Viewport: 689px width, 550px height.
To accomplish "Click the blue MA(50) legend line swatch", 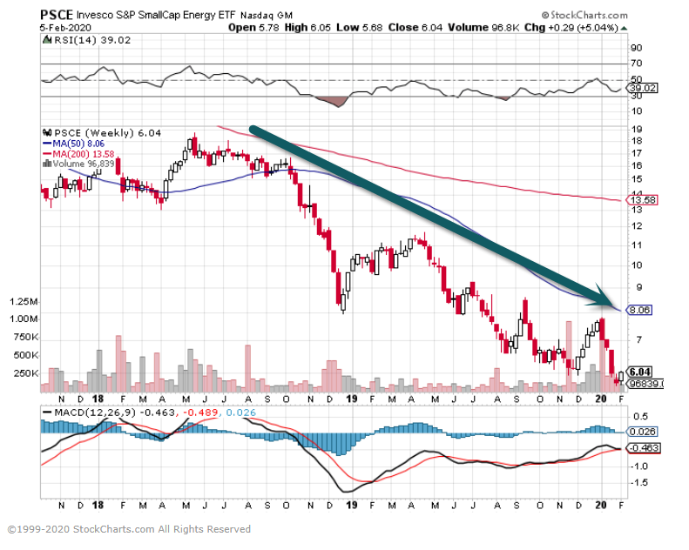I will pyautogui.click(x=46, y=144).
